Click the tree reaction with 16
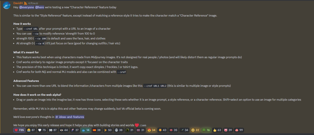314x135 pixels. (x=206, y=130)
